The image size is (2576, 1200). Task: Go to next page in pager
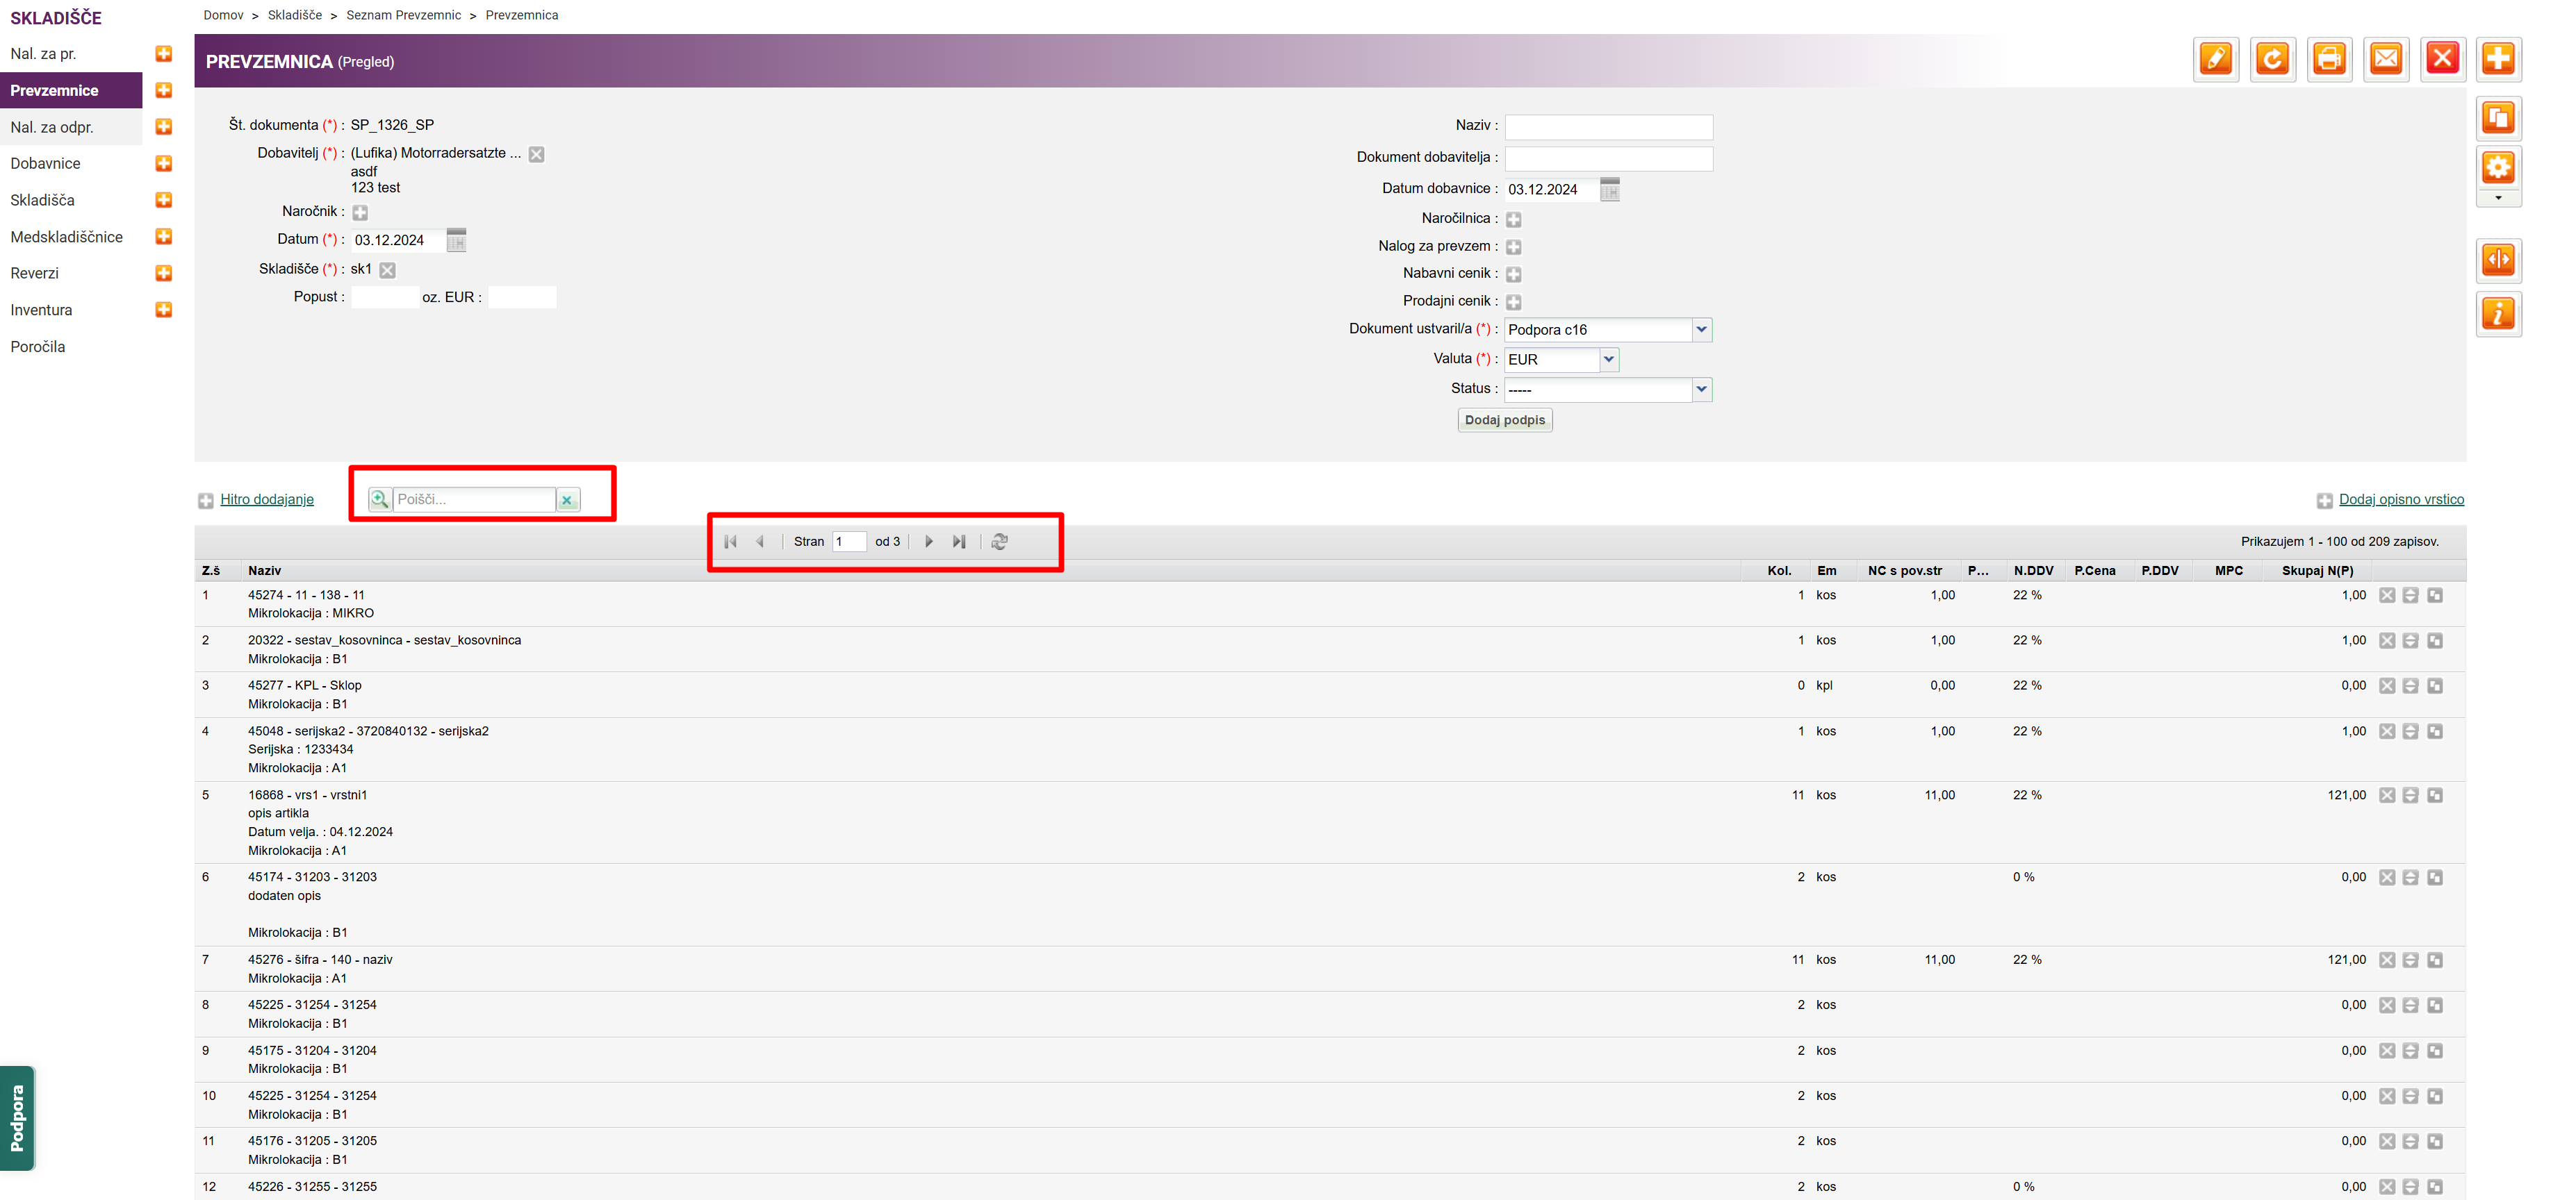coord(929,542)
